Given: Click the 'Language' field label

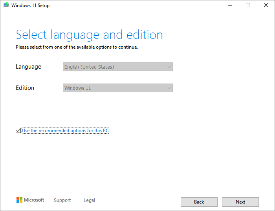Looking at the screenshot, I should [28, 67].
